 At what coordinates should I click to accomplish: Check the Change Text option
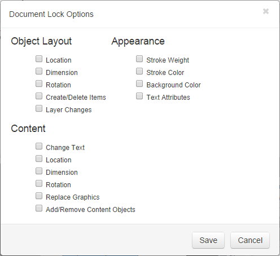pos(39,146)
